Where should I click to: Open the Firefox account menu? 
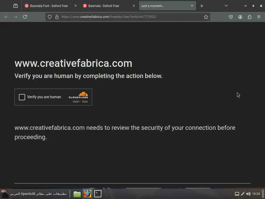point(240,17)
